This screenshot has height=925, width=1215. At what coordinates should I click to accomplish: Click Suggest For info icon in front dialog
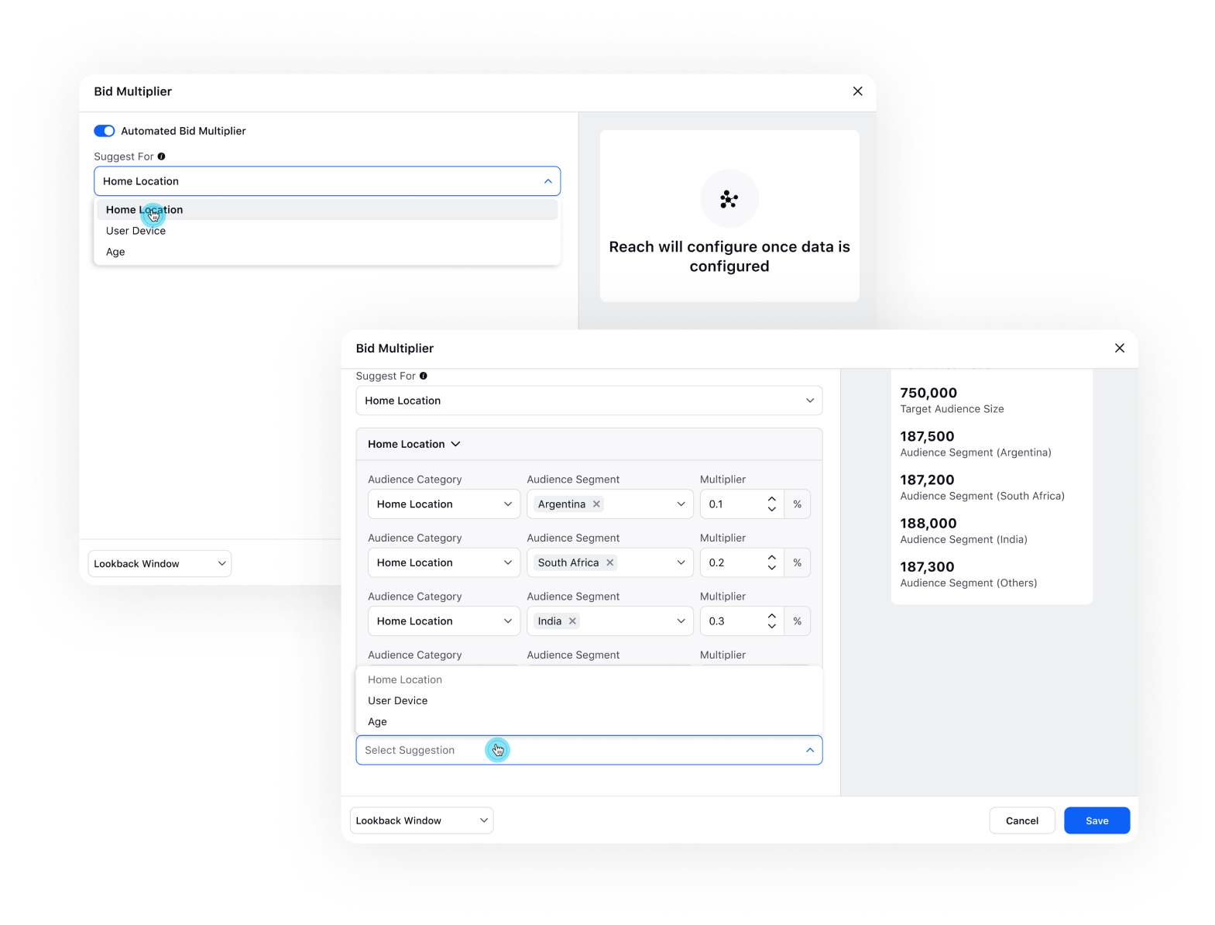pyautogui.click(x=423, y=376)
